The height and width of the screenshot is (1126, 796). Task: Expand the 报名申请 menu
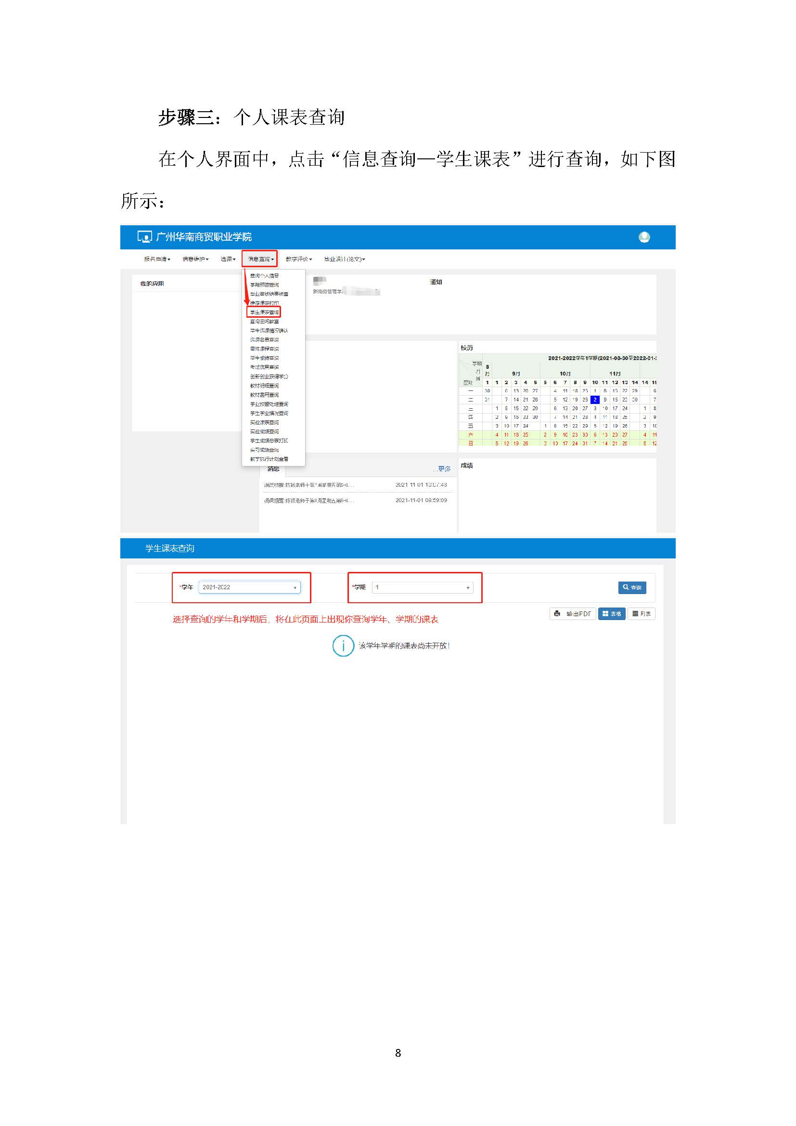157,259
